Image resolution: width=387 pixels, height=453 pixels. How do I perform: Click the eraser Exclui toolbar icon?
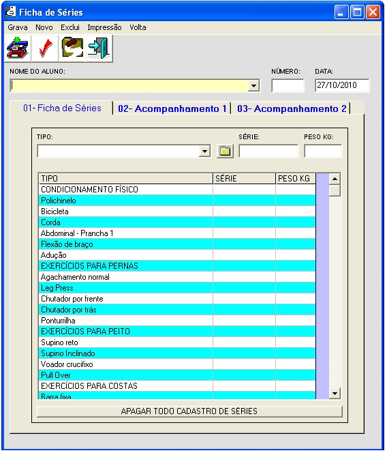click(x=72, y=48)
